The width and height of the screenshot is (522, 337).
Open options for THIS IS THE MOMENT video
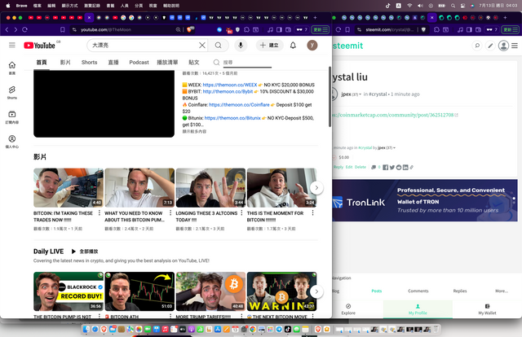(312, 212)
